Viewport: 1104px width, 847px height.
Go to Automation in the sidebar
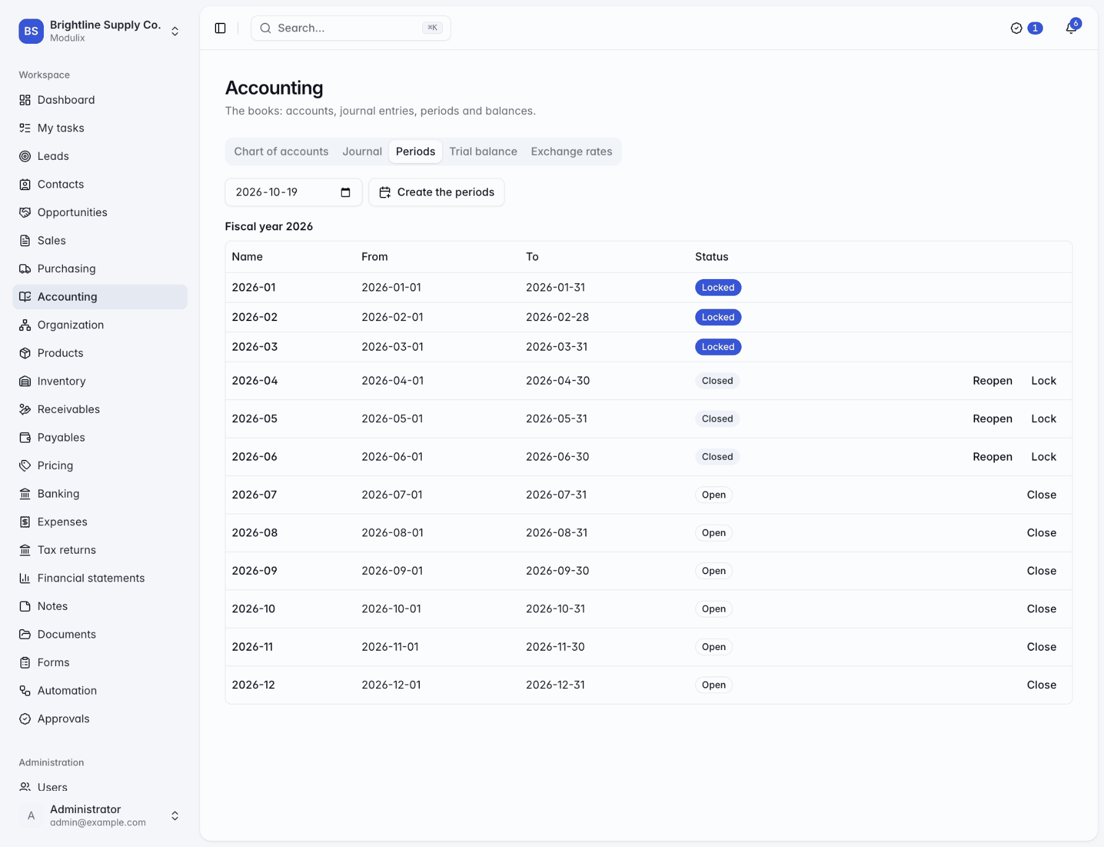click(x=100, y=690)
